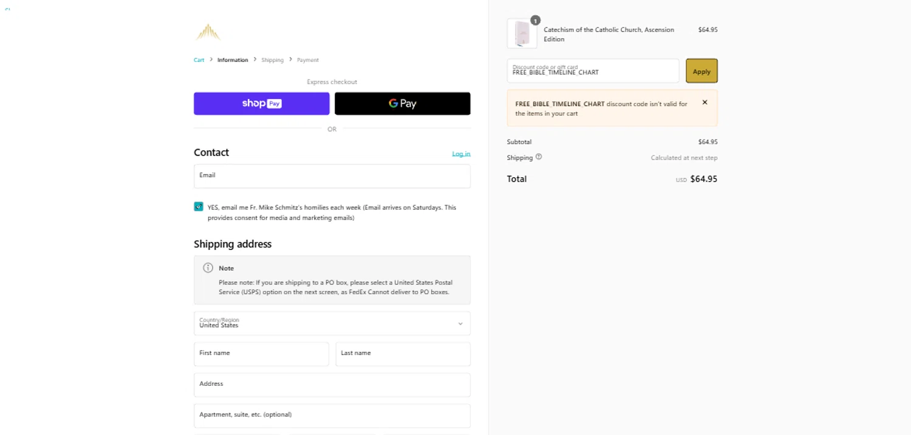Select the Shipping breadcrumb step
Viewport: 911px width, 435px height.
click(x=272, y=60)
